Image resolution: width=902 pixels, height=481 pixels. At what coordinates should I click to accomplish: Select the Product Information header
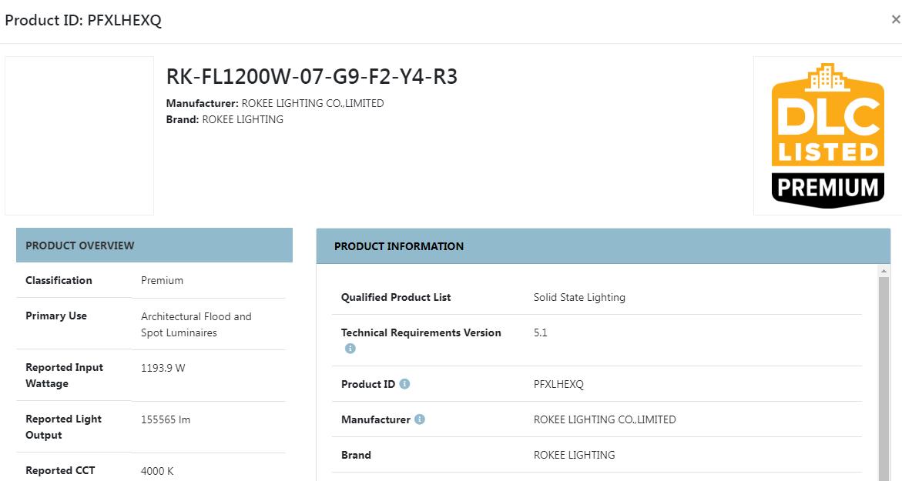click(x=603, y=246)
